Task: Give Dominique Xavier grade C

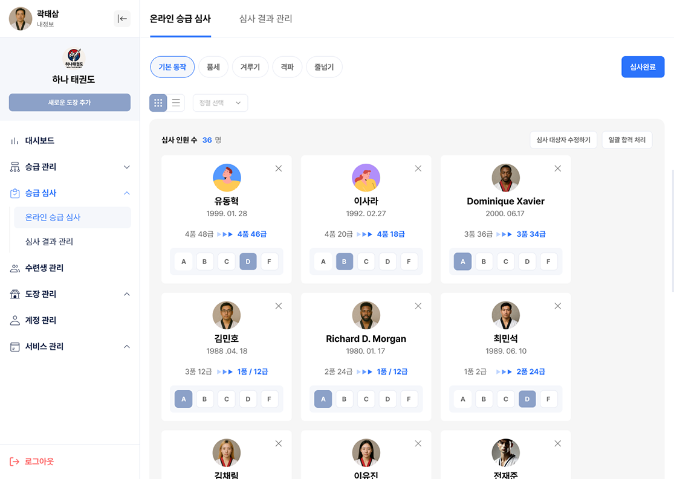Action: (x=505, y=261)
